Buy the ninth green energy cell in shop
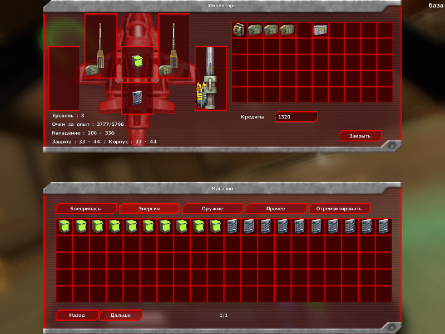Image resolution: width=445 pixels, height=334 pixels. pyautogui.click(x=199, y=227)
